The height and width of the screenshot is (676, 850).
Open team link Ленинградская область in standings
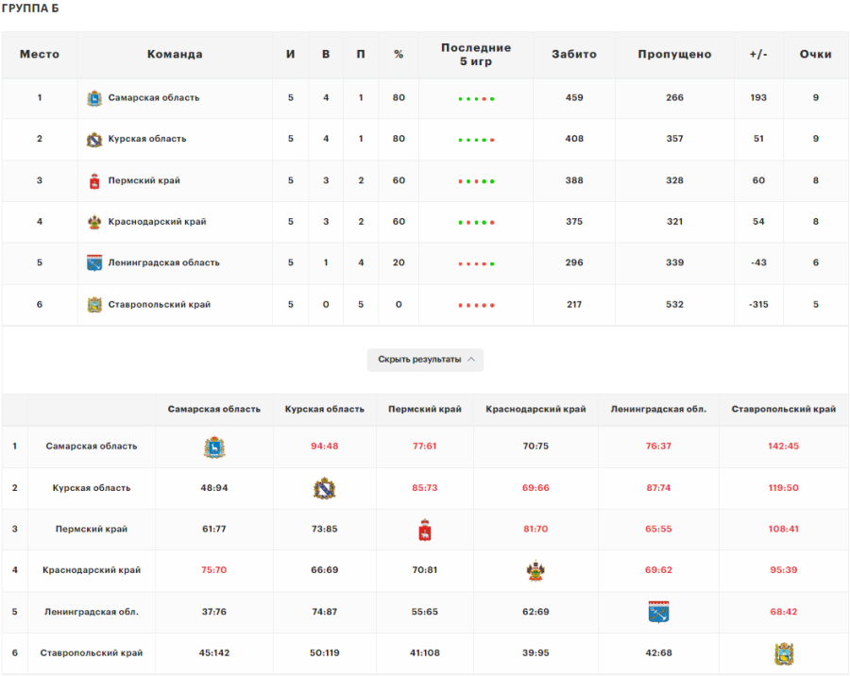click(x=163, y=263)
